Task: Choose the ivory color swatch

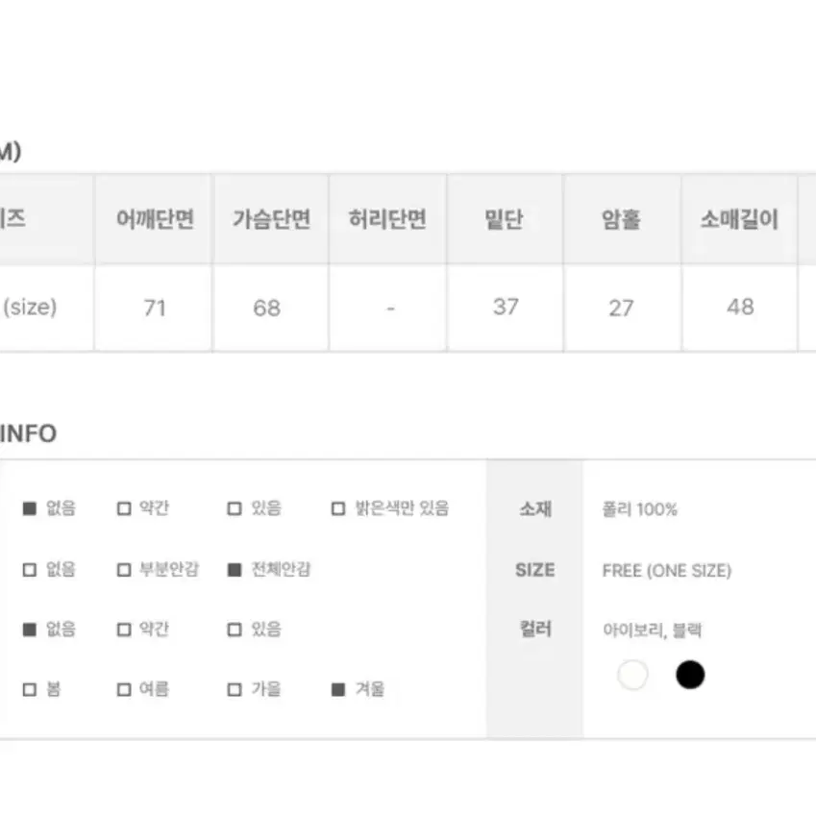Action: (632, 675)
